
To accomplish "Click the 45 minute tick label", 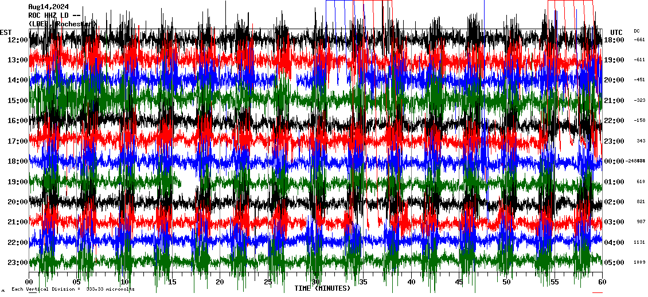I will (459, 282).
